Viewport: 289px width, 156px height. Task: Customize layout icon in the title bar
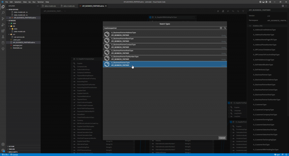click(x=270, y=2)
